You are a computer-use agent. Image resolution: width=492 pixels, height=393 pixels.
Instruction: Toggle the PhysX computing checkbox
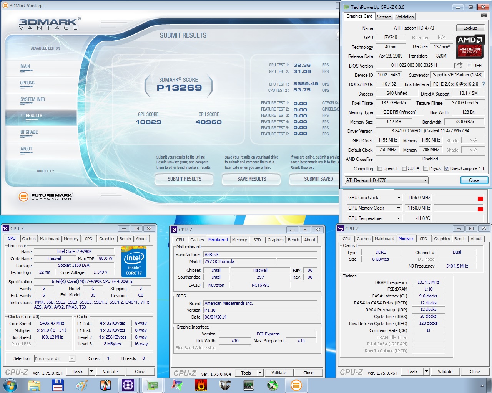[x=426, y=168]
